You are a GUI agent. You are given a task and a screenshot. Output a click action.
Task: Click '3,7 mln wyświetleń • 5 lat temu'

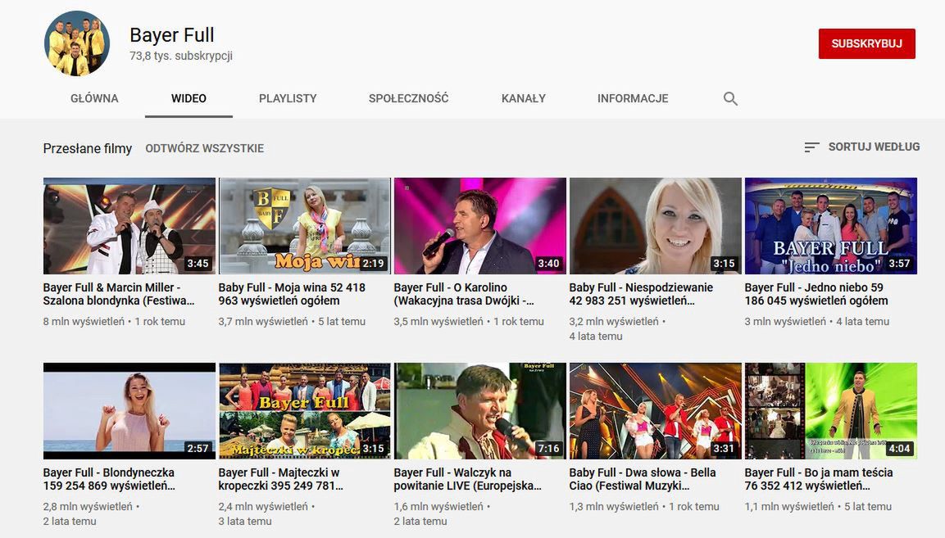point(292,322)
